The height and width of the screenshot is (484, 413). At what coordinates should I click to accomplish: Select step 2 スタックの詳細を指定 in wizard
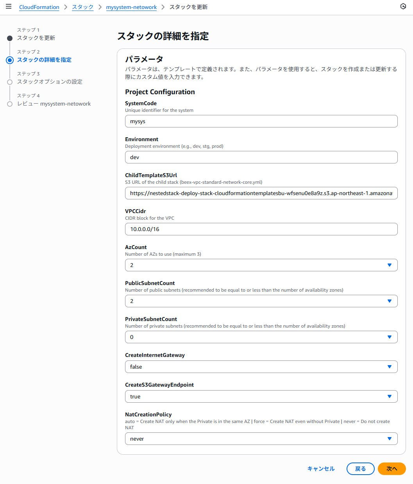coord(44,60)
